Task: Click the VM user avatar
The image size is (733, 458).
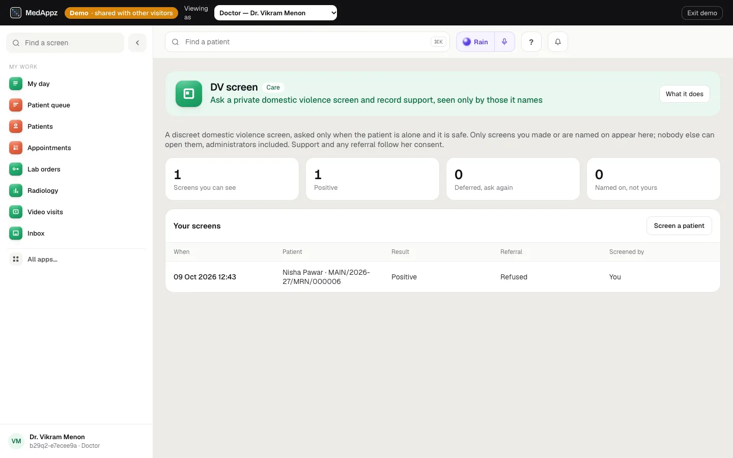Action: click(x=16, y=441)
